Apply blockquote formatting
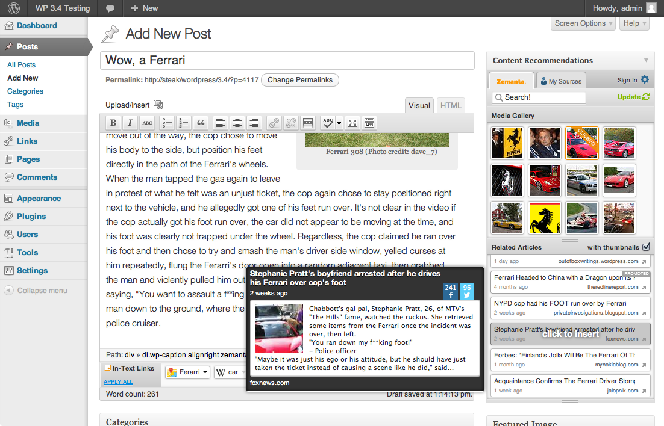This screenshot has width=664, height=426. point(201,123)
